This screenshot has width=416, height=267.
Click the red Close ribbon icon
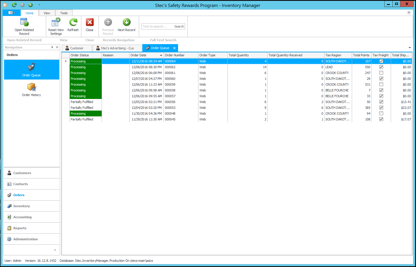[90, 22]
